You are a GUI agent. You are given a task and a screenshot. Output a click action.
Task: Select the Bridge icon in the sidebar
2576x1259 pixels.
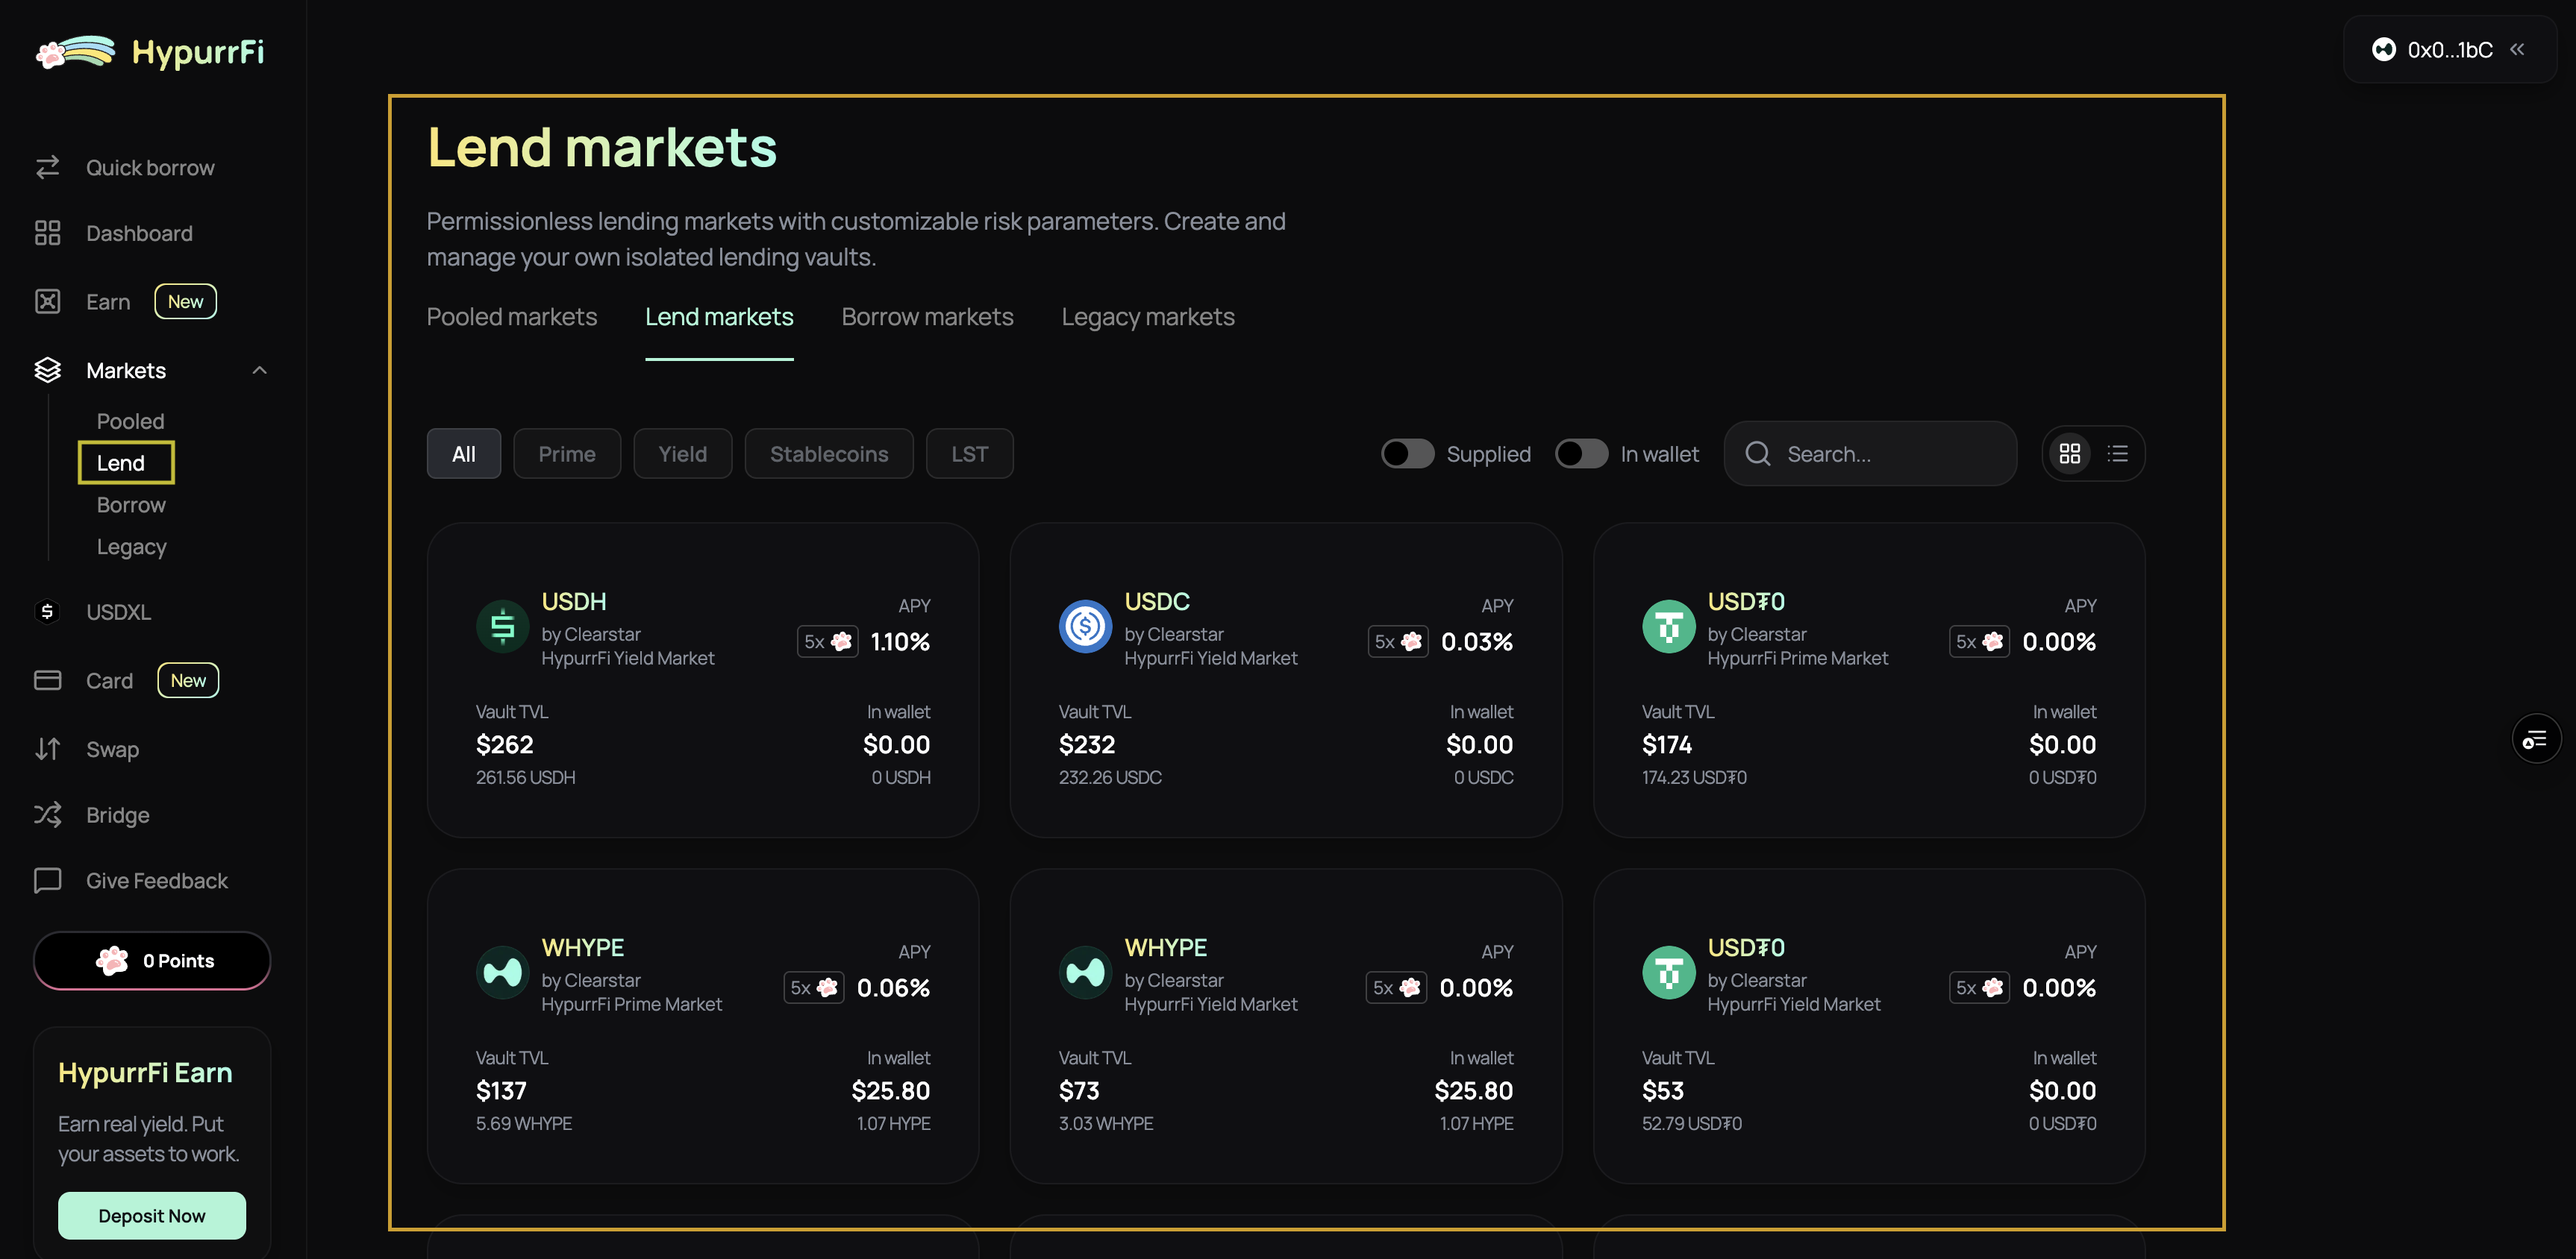tap(48, 814)
